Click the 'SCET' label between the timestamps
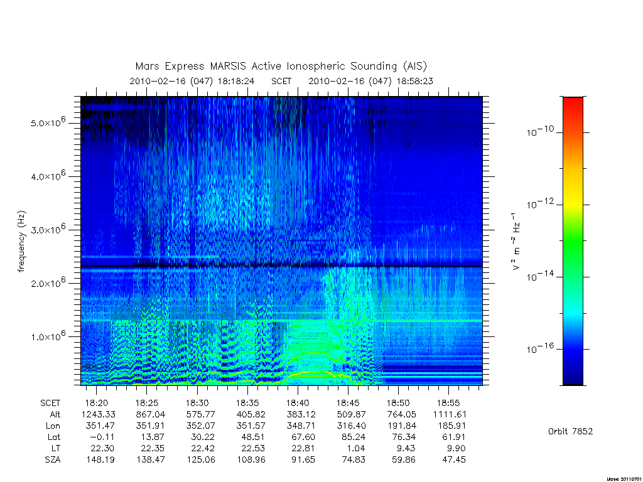This screenshot has height=482, width=643. click(281, 81)
